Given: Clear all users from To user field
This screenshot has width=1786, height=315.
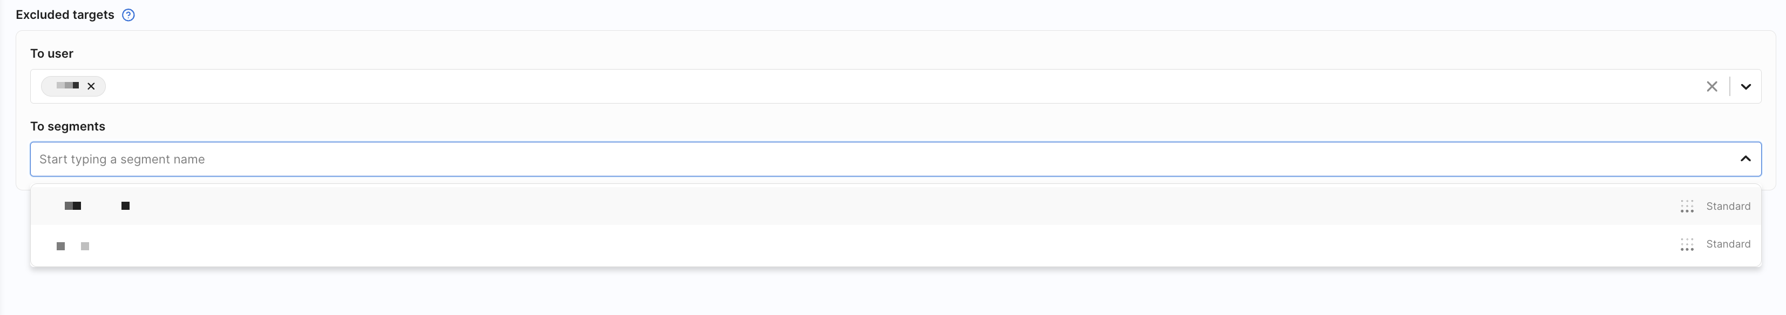Looking at the screenshot, I should (x=1712, y=86).
